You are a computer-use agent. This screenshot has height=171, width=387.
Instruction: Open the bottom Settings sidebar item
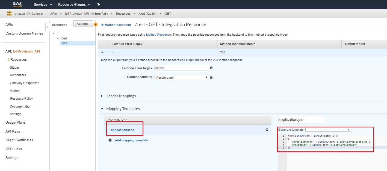coord(12,158)
